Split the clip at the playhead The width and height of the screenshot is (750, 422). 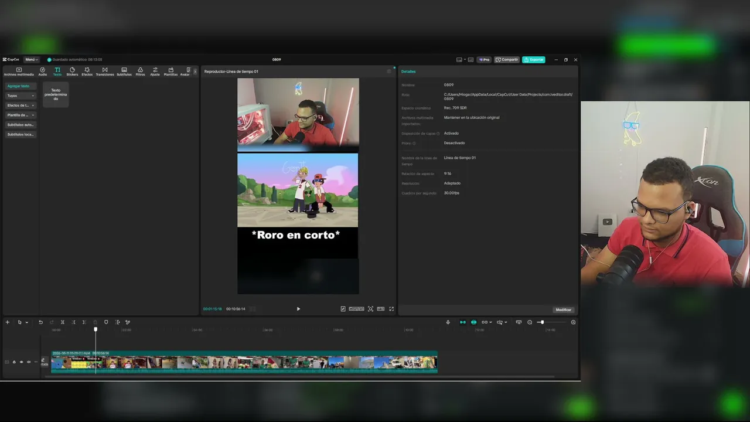63,322
